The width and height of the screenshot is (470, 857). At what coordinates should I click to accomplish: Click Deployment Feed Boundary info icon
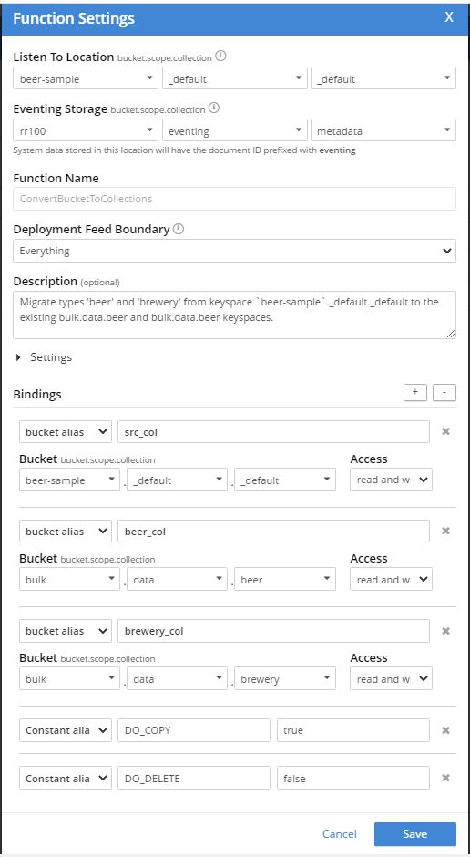click(x=178, y=229)
